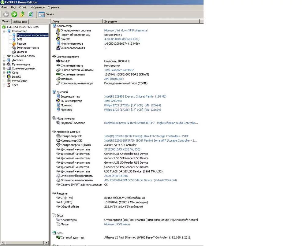
Task: Click the Тип BIOS chip icon
Action: (x=58, y=79)
